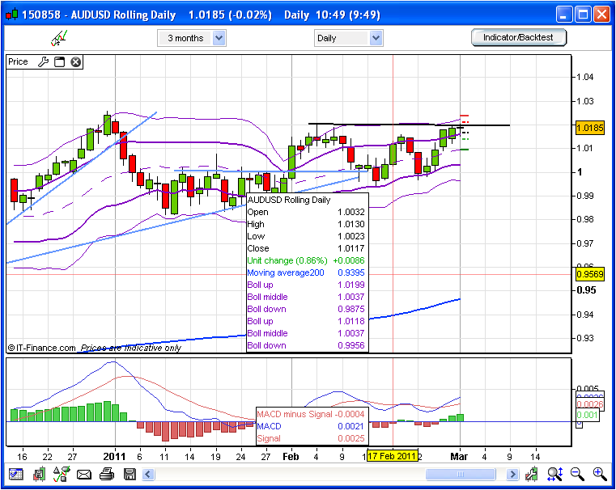Email the chart via envelope icon

pyautogui.click(x=83, y=475)
